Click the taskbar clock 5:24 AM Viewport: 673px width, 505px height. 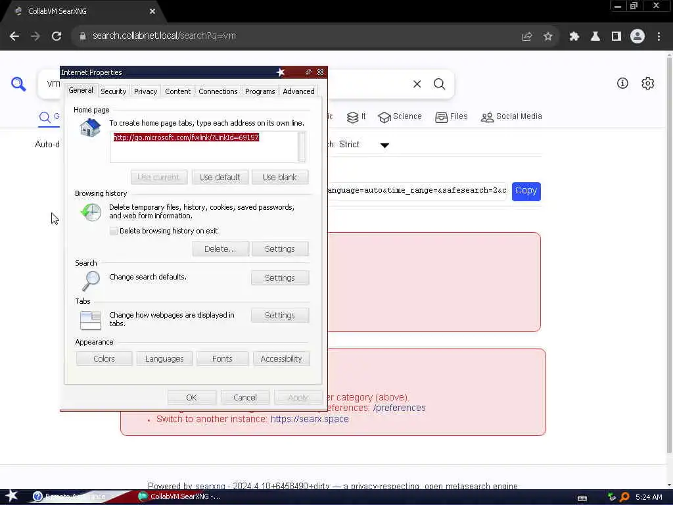(649, 497)
